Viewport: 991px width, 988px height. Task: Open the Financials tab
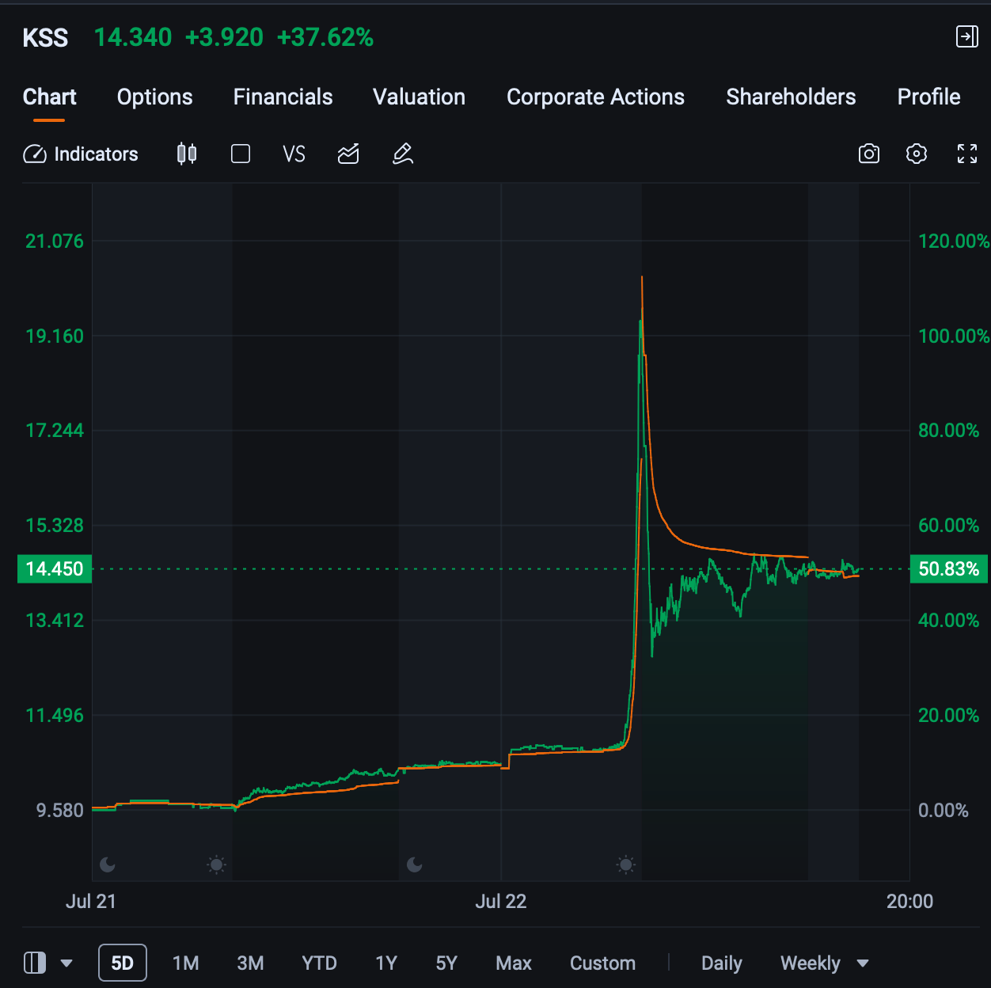click(x=283, y=97)
